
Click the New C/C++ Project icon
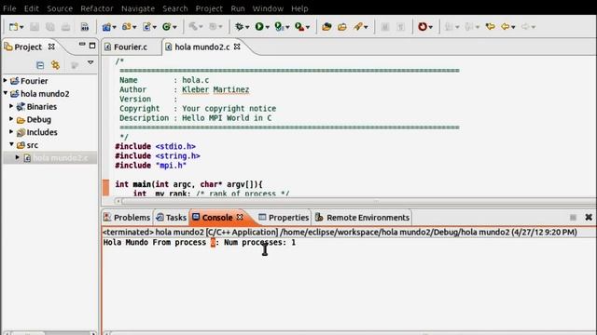[x=106, y=27]
